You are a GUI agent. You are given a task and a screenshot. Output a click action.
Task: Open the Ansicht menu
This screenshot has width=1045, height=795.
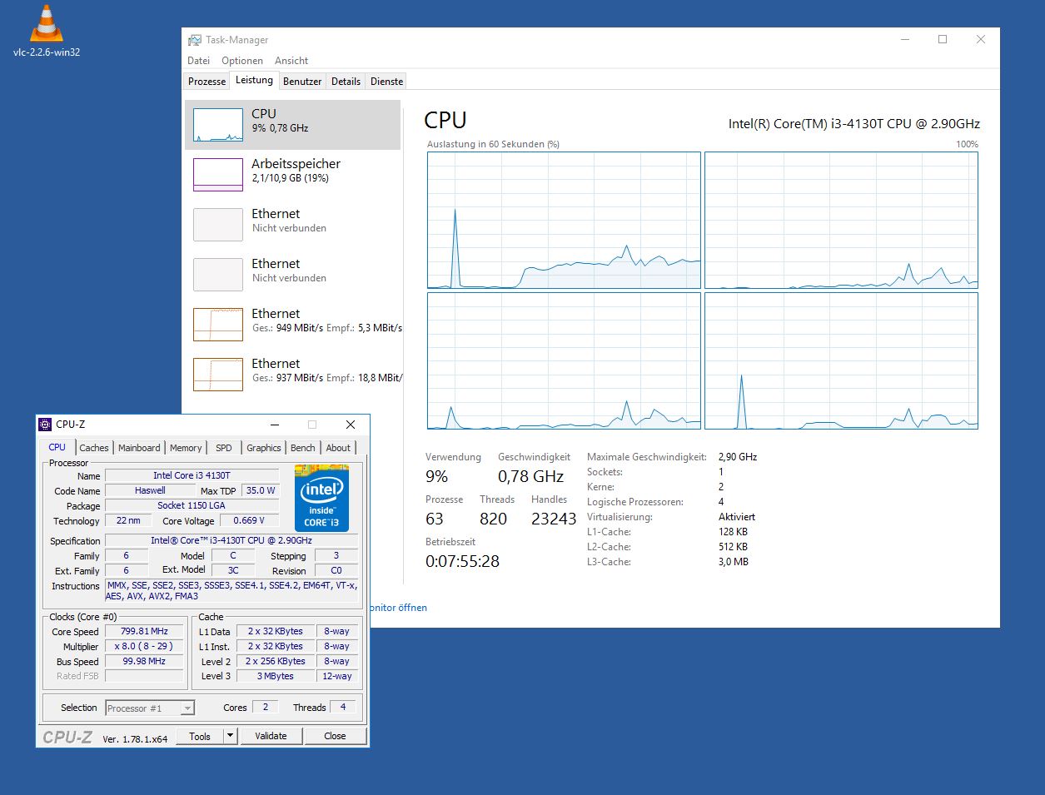pos(291,61)
